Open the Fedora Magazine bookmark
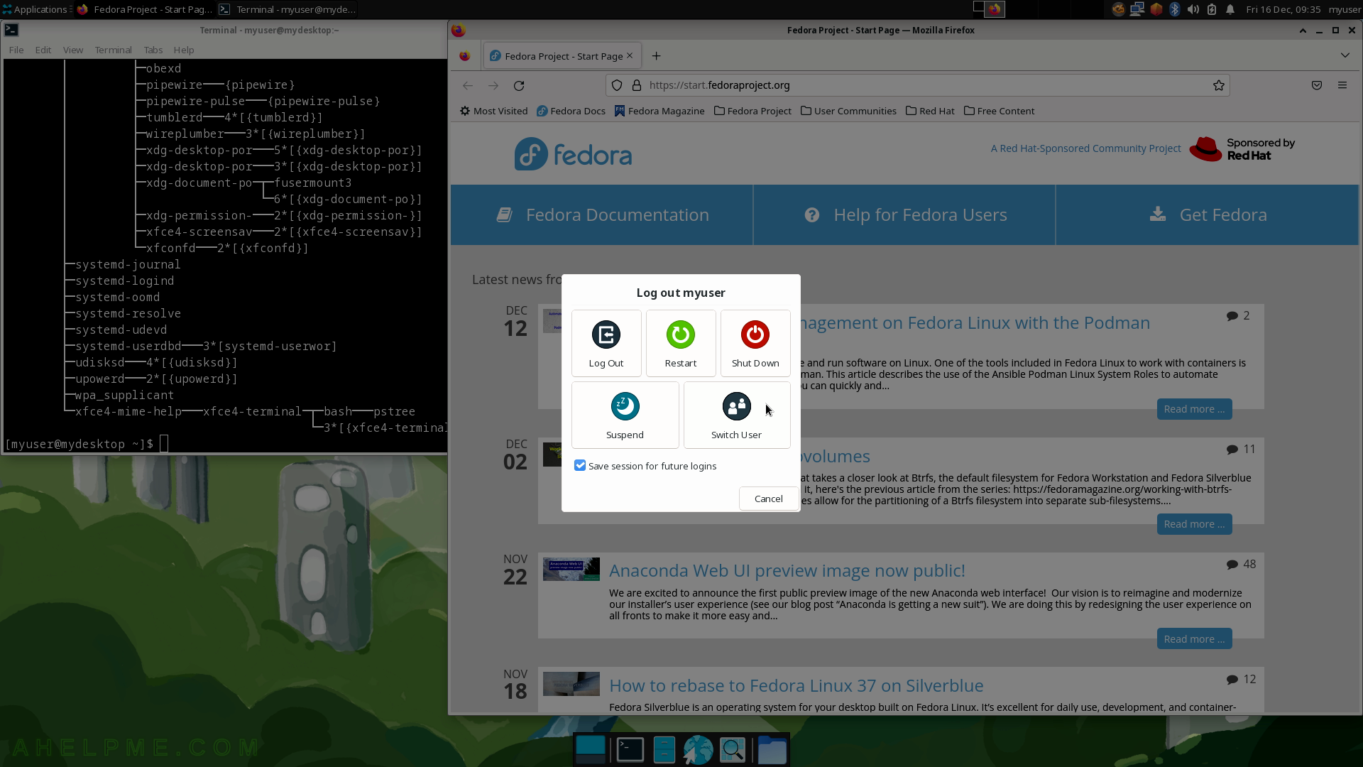Screen dimensions: 1363x767 659,111
